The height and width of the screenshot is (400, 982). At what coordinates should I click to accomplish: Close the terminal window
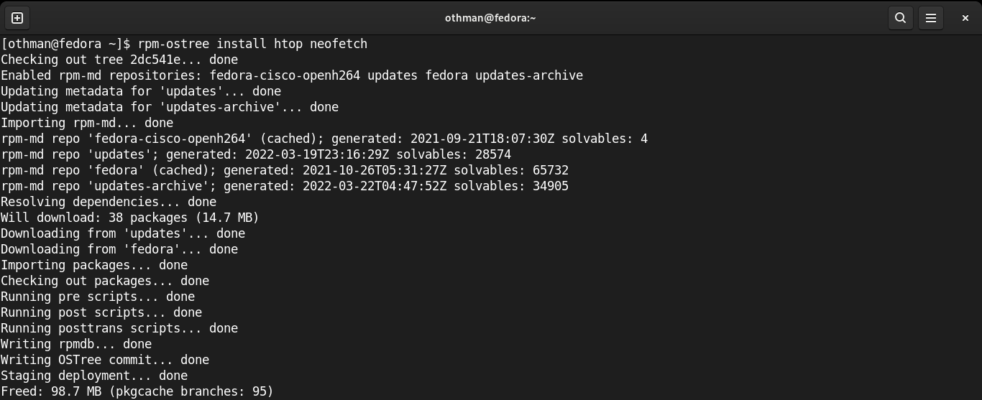click(x=965, y=18)
